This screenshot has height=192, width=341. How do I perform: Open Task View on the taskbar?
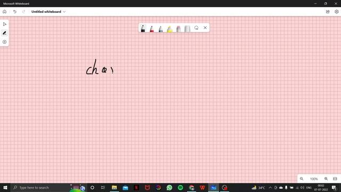coord(103,187)
